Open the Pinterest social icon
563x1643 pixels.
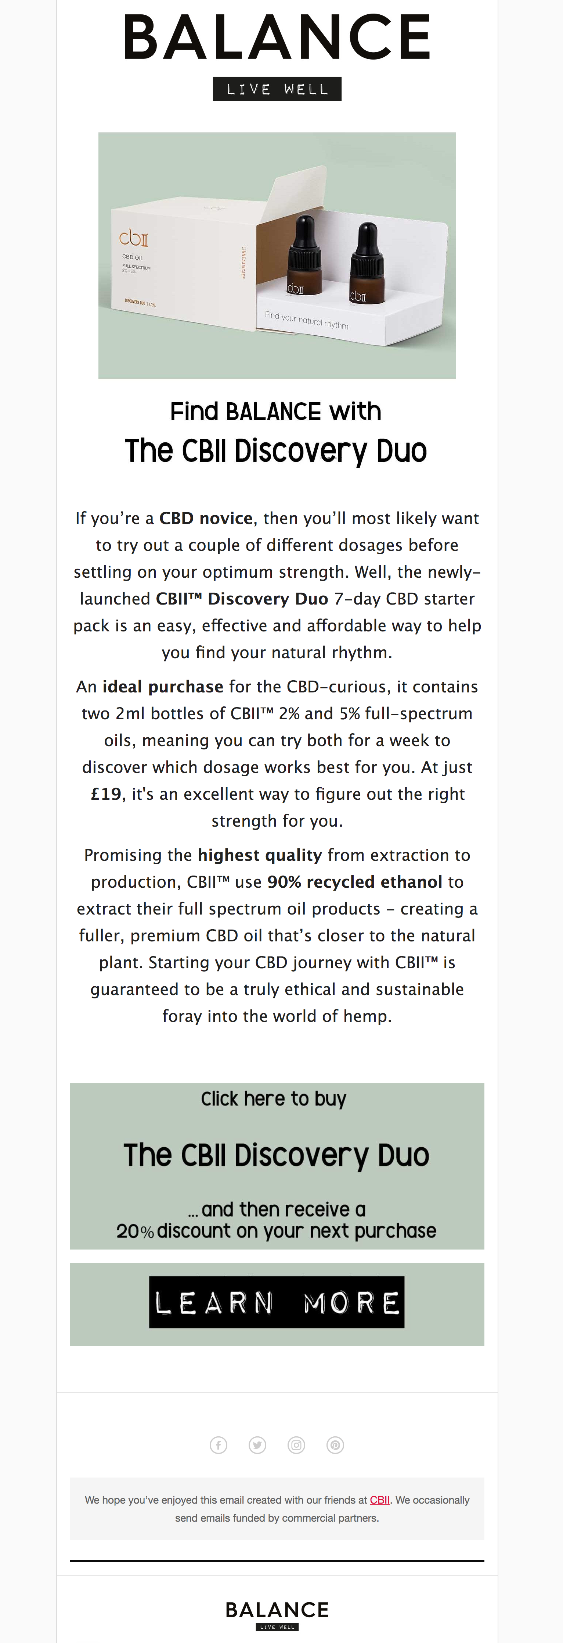coord(335,1445)
